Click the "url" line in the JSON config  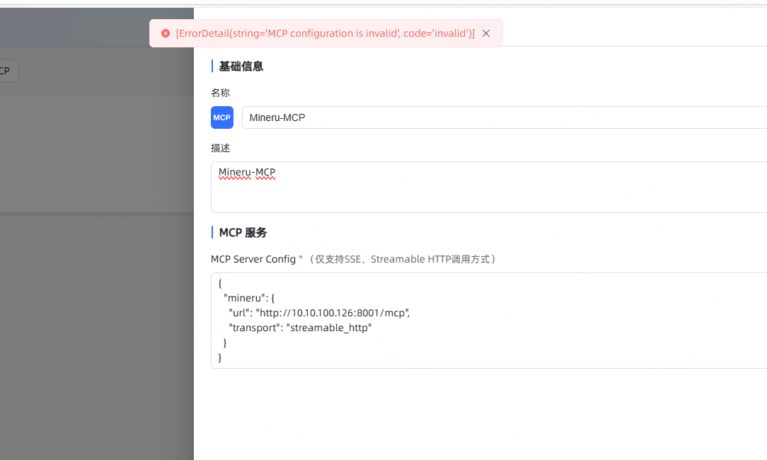click(318, 313)
